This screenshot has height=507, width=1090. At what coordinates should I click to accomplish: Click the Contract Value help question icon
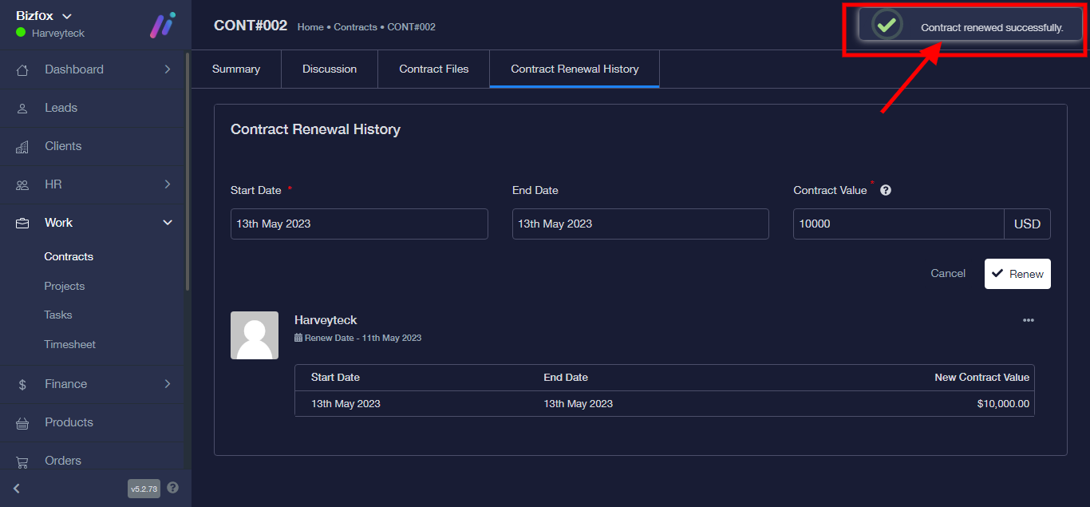point(886,191)
